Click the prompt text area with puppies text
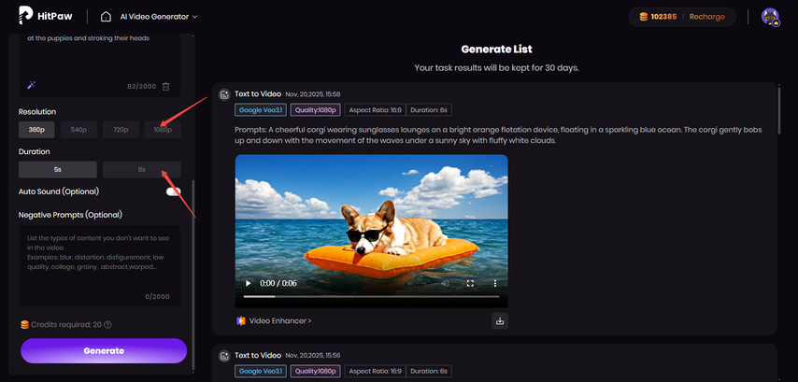 click(100, 65)
